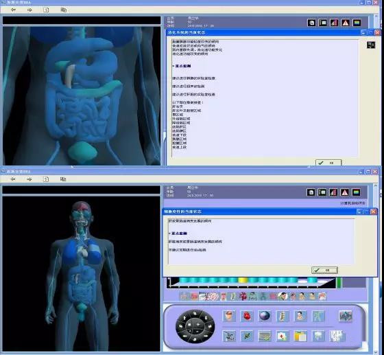Screen dimensions: 384x355
Task: Click the forward arrow in lower toolbar
Action: click(29, 179)
